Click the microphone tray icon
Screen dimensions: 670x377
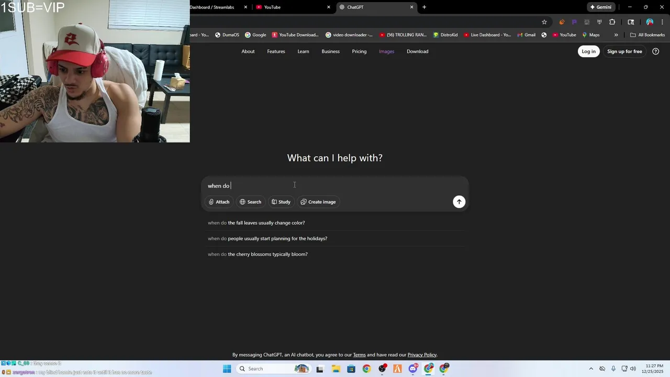(613, 369)
